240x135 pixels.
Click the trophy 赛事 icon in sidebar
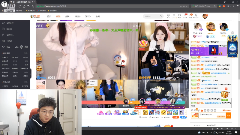coord(3,47)
